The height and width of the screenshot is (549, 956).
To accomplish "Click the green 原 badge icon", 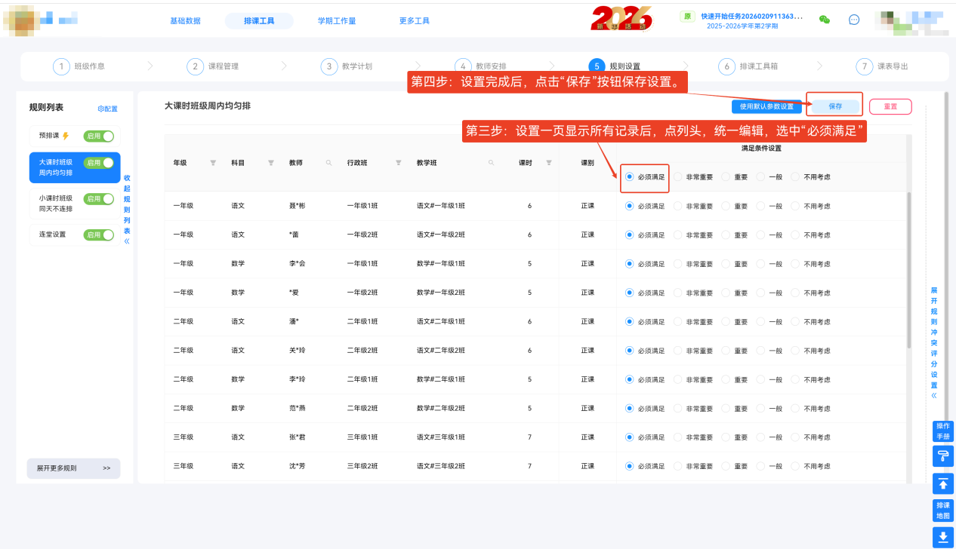I will coord(687,16).
